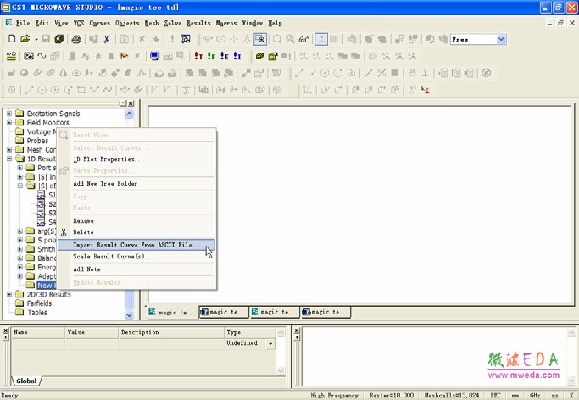The height and width of the screenshot is (400, 579).
Task: Switch to the Global parameter tab
Action: point(26,381)
